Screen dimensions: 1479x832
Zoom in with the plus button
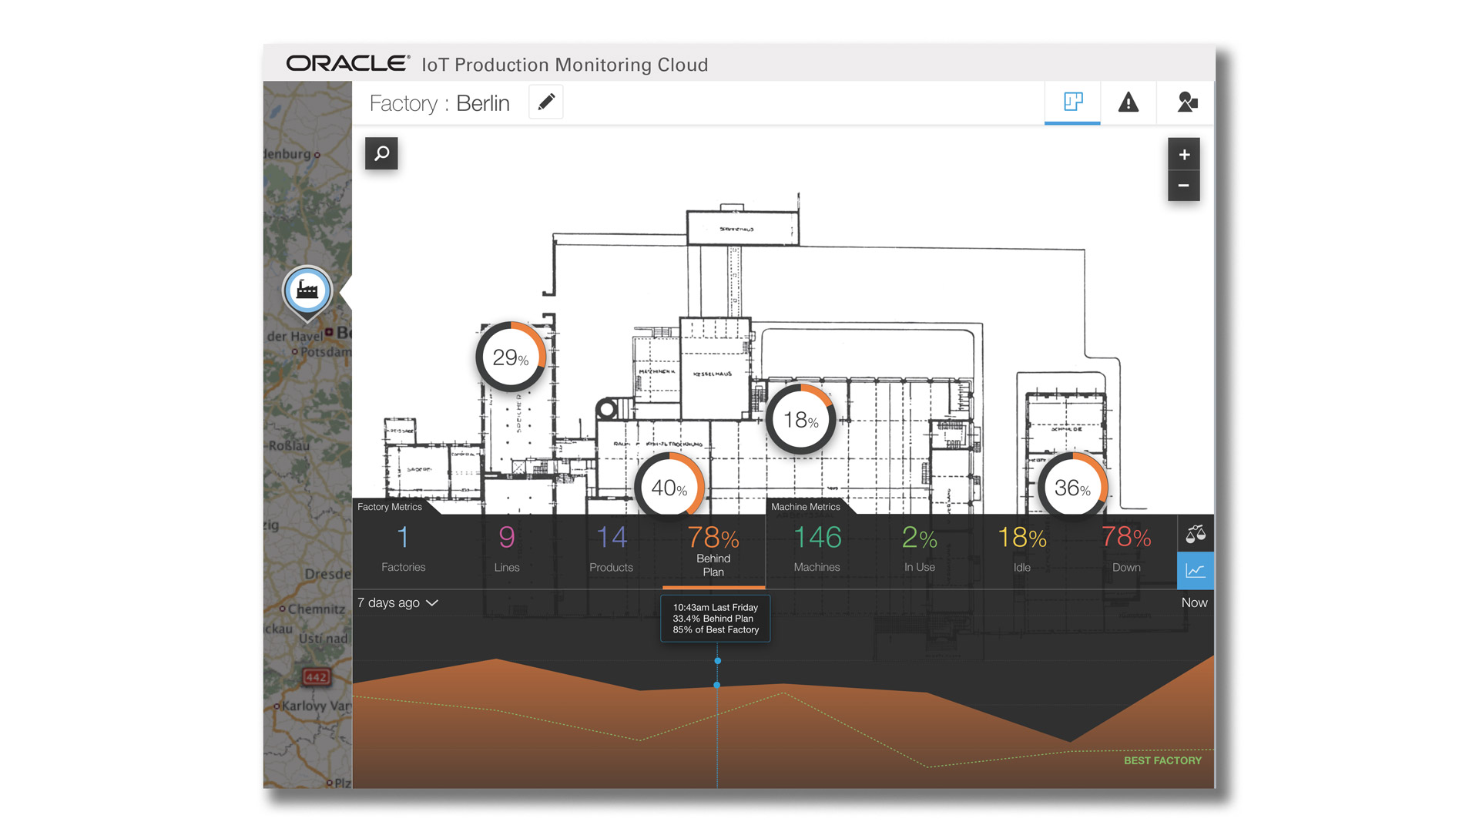[x=1184, y=155]
